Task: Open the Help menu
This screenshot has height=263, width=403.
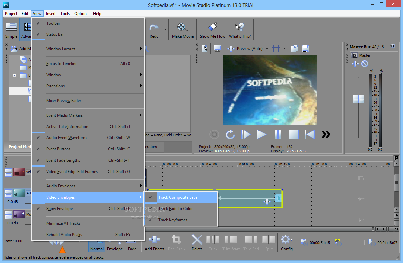Action: point(97,14)
